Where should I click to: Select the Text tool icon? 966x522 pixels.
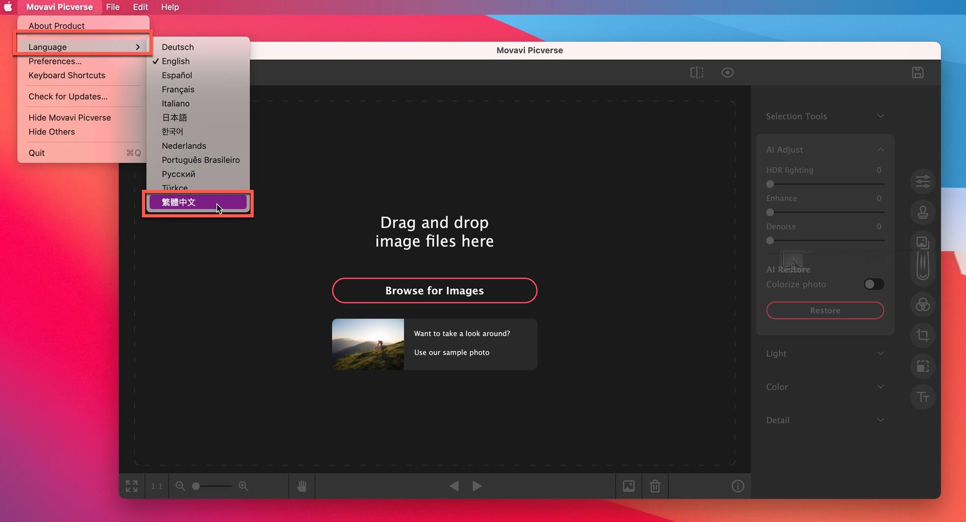[923, 397]
